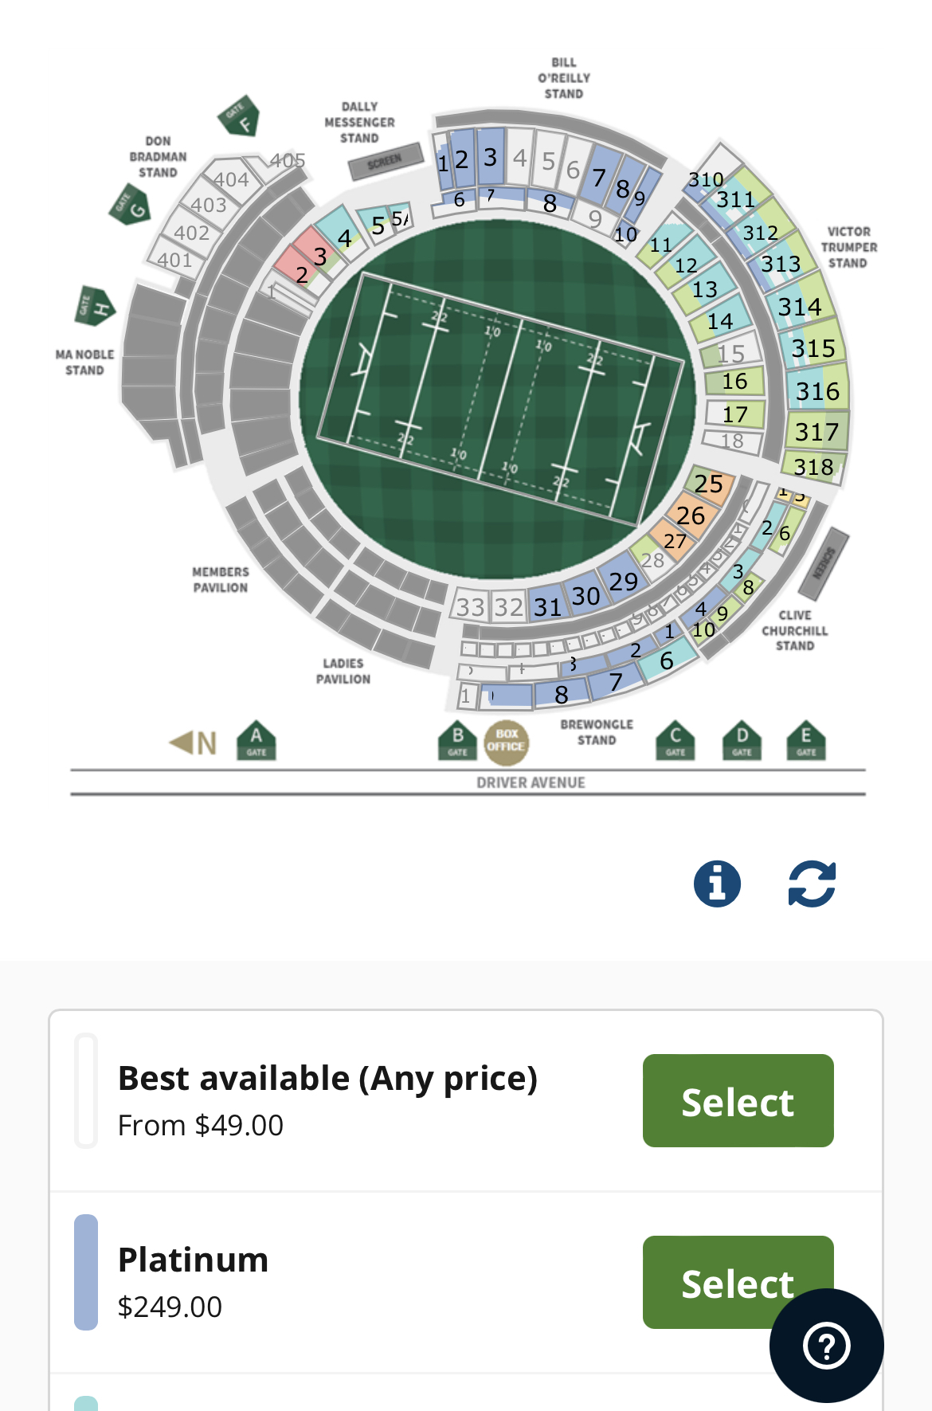Select Best available (Any price) option
This screenshot has height=1411, width=932.
(x=738, y=1101)
